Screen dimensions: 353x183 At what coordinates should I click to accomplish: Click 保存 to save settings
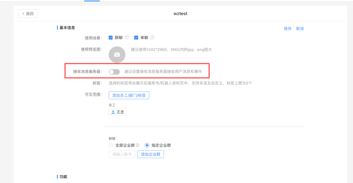click(x=288, y=29)
